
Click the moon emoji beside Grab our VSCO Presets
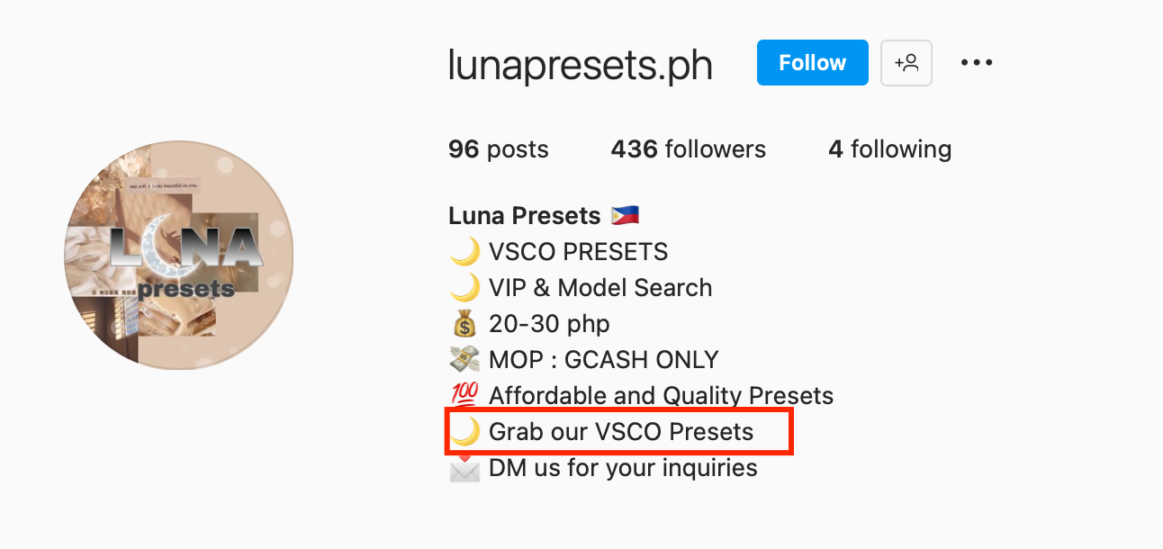(x=464, y=432)
